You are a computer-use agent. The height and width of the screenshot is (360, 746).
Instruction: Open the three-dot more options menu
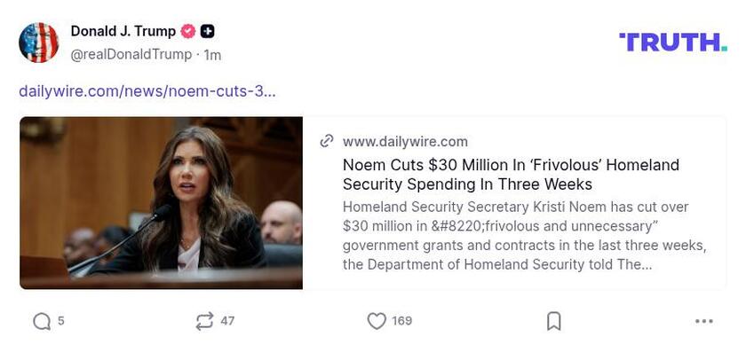click(x=704, y=321)
